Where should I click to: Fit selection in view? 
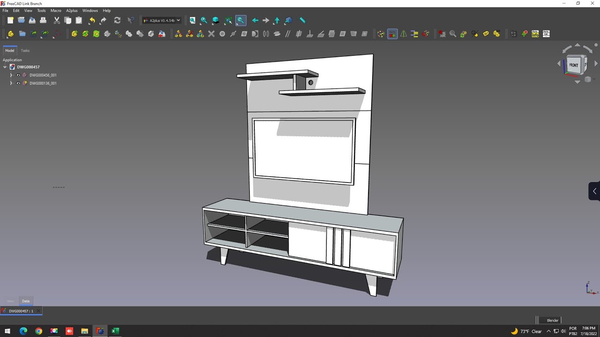(203, 20)
